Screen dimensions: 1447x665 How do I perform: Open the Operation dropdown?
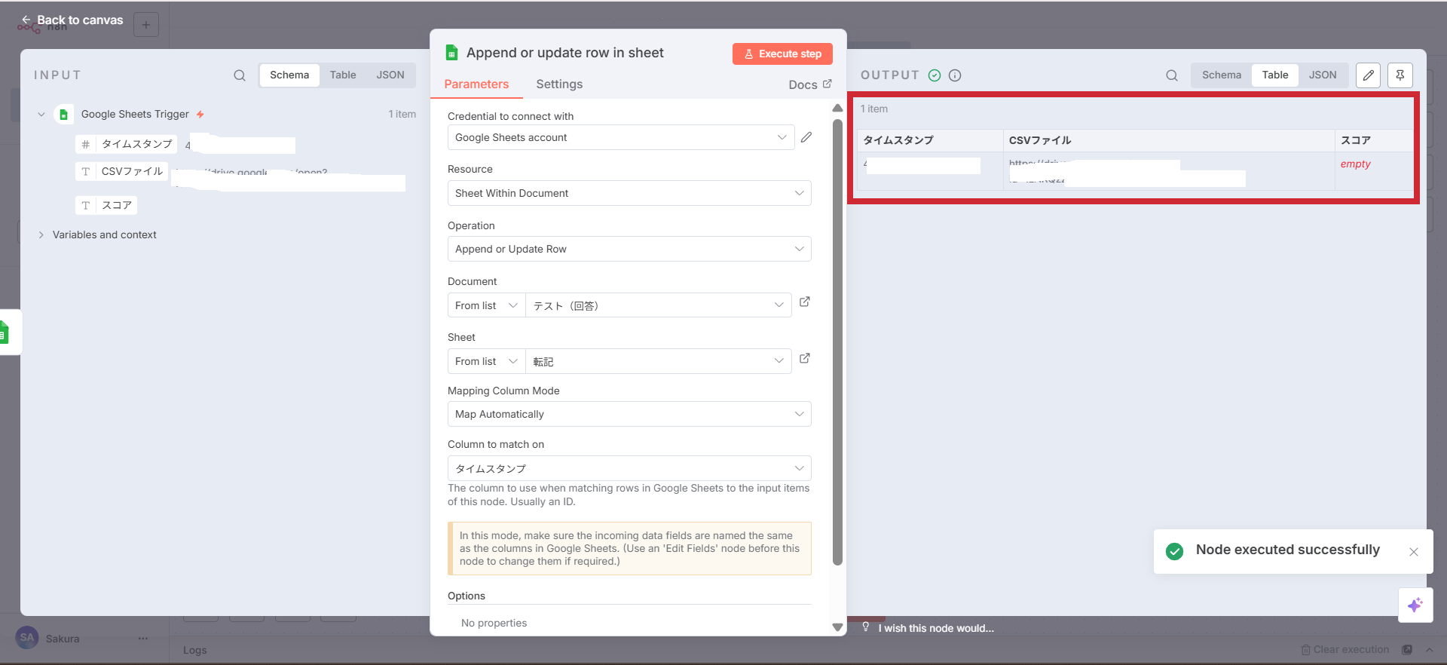(x=629, y=250)
